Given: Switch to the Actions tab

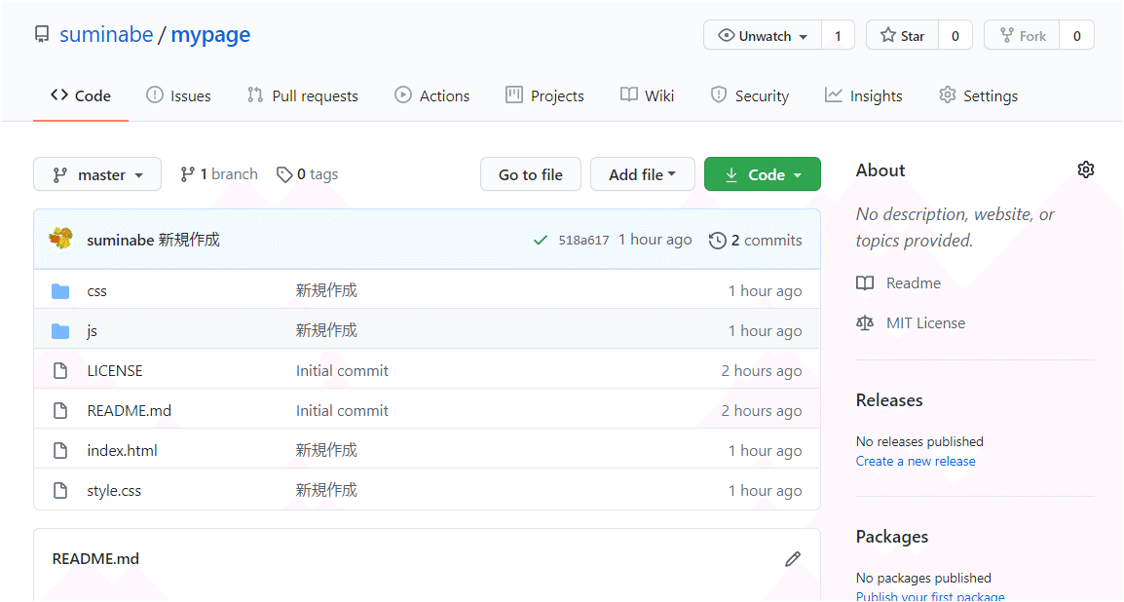Looking at the screenshot, I should click(432, 95).
